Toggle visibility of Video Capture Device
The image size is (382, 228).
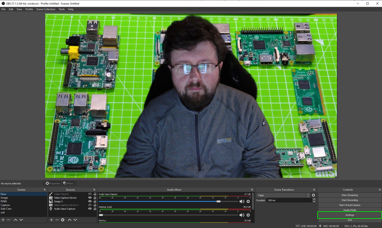click(x=89, y=198)
